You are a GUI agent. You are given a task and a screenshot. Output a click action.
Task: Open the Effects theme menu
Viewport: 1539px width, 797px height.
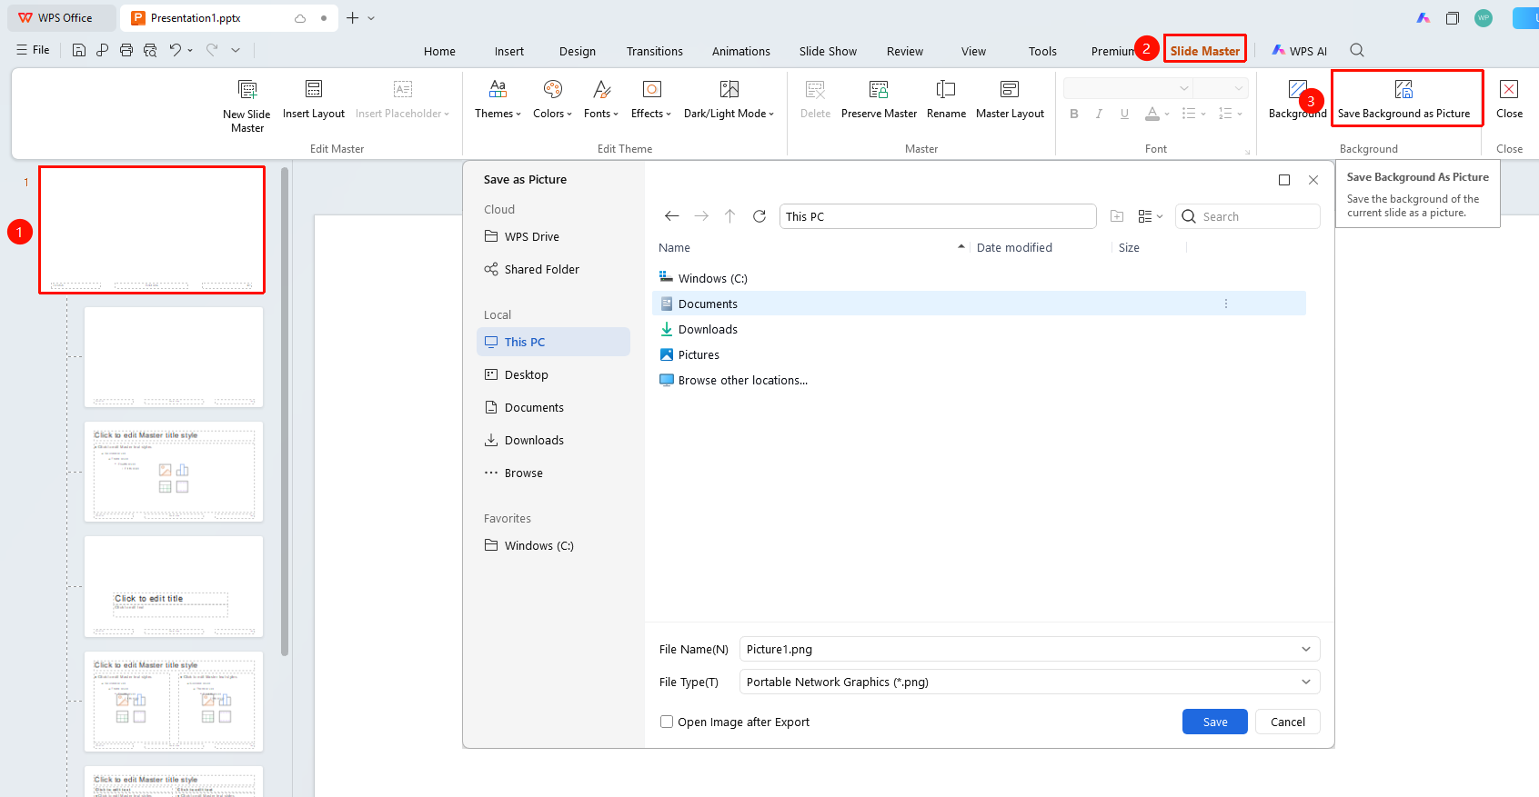pyautogui.click(x=651, y=99)
